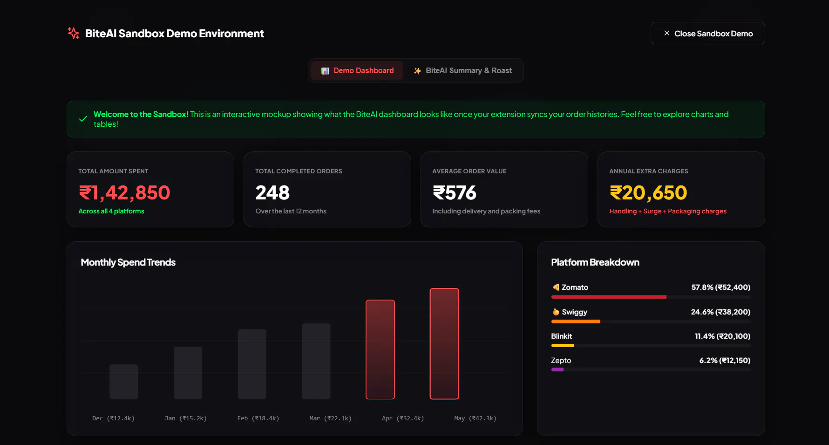Select the Apr bar in the spend chart

pyautogui.click(x=380, y=349)
